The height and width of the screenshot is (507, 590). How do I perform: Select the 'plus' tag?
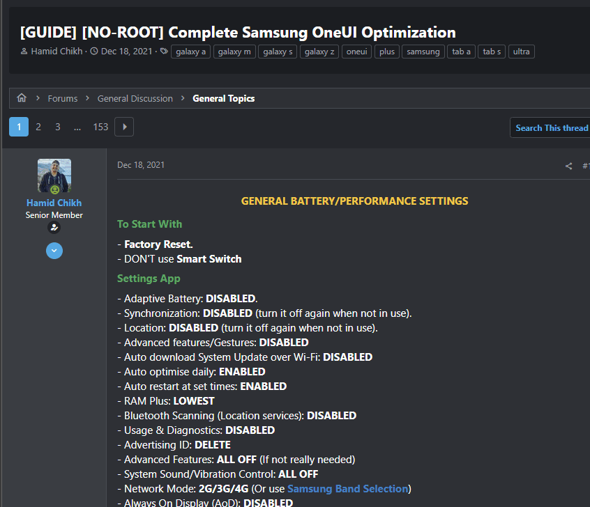coord(387,52)
